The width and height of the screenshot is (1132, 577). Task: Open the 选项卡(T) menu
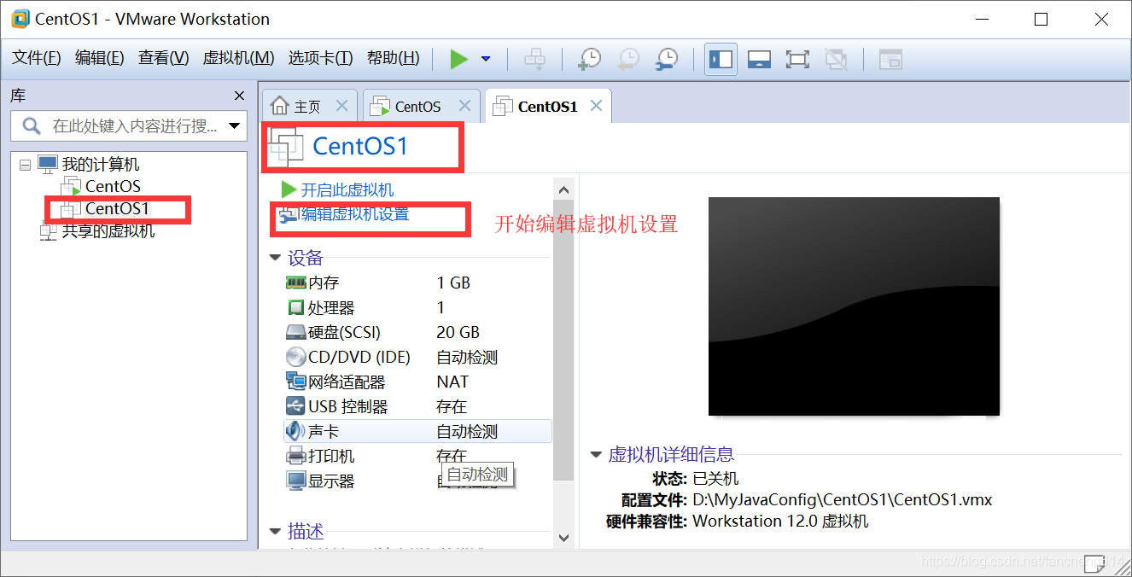coord(320,58)
